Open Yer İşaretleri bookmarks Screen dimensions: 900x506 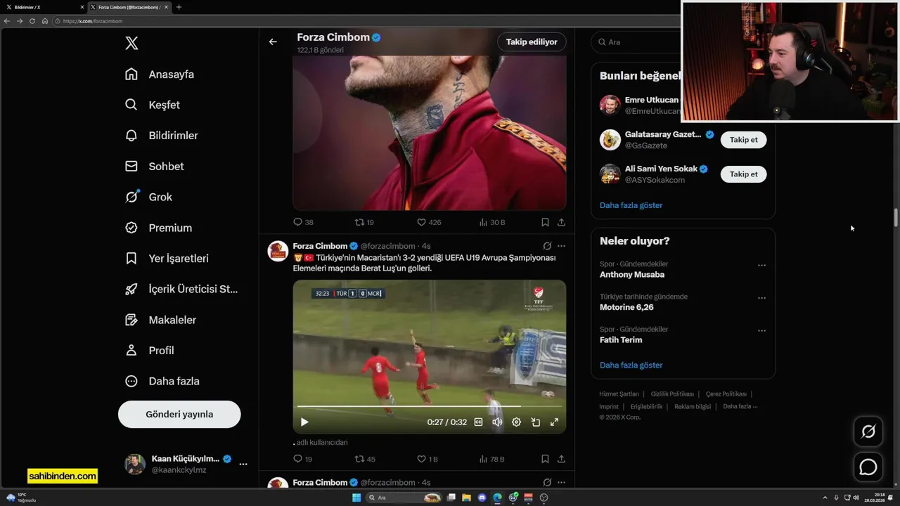[x=167, y=259]
